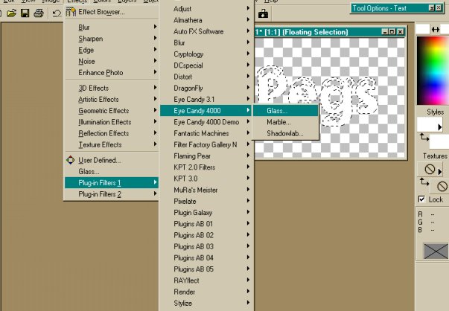Click the Textures swap arrow icon
449x311 pixels.
pos(424,182)
